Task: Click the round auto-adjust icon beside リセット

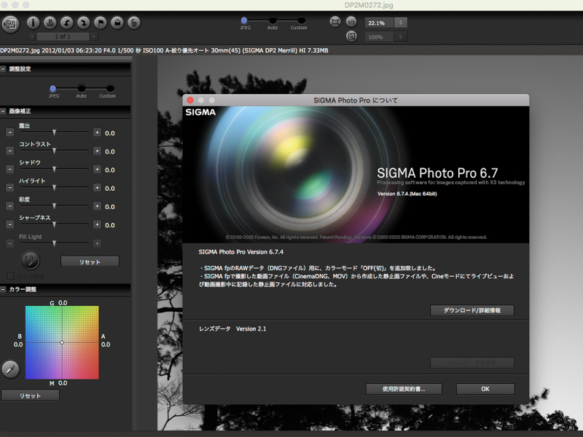Action: 31,260
